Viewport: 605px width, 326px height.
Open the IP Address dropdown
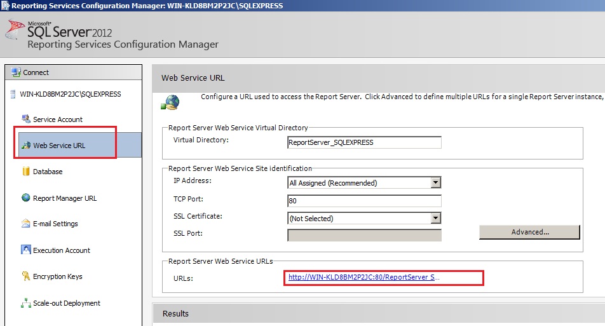coord(435,183)
